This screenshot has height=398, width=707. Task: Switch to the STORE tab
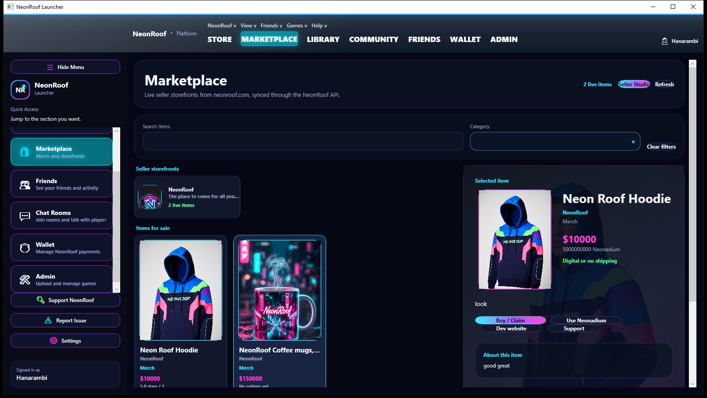pos(220,39)
